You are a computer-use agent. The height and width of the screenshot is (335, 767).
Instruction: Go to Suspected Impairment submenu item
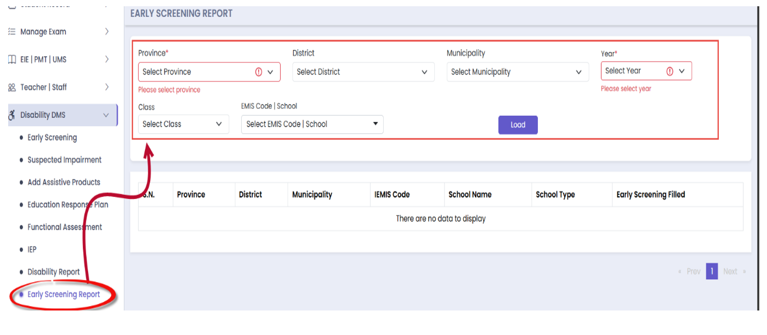click(x=65, y=160)
